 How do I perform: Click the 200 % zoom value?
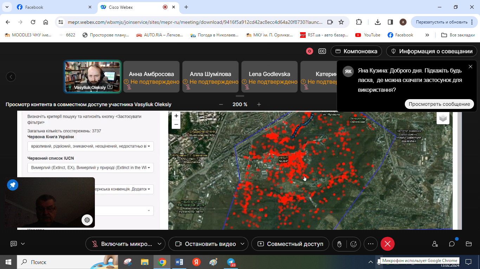click(240, 104)
